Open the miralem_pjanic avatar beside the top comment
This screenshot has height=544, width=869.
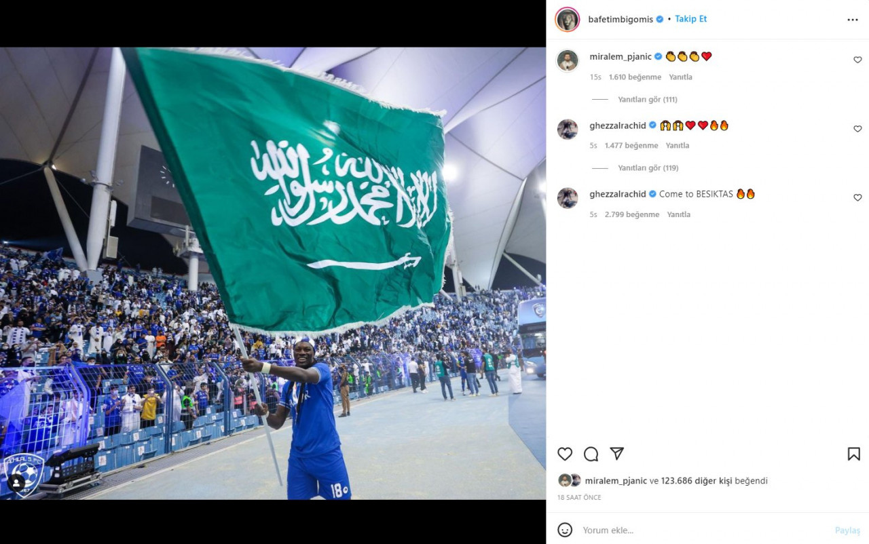click(568, 60)
